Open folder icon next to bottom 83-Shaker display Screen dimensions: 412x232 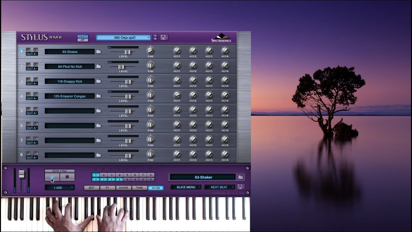click(x=240, y=177)
